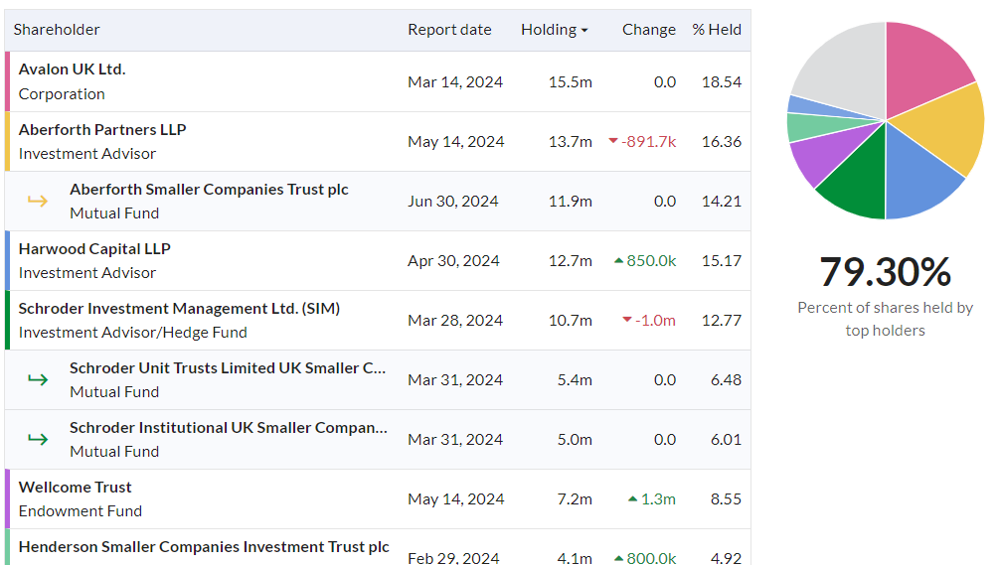999x565 pixels.
Task: Click green up triangle next to 850.0k
Action: 618,261
